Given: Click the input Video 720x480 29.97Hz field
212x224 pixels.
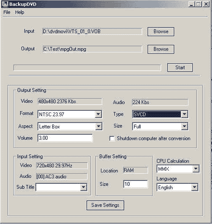Looking at the screenshot, I should [x=62, y=166].
